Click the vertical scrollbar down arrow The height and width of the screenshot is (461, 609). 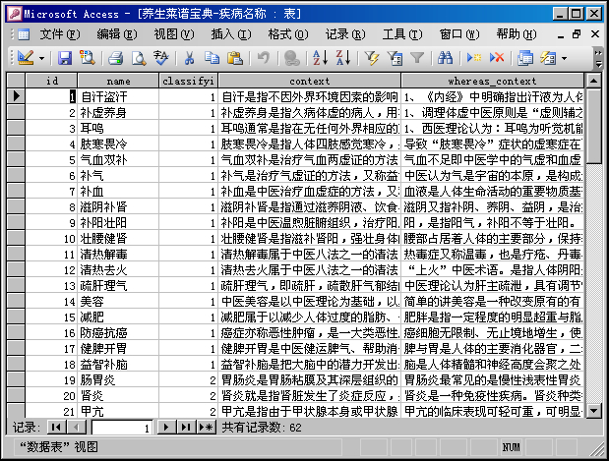point(593,410)
